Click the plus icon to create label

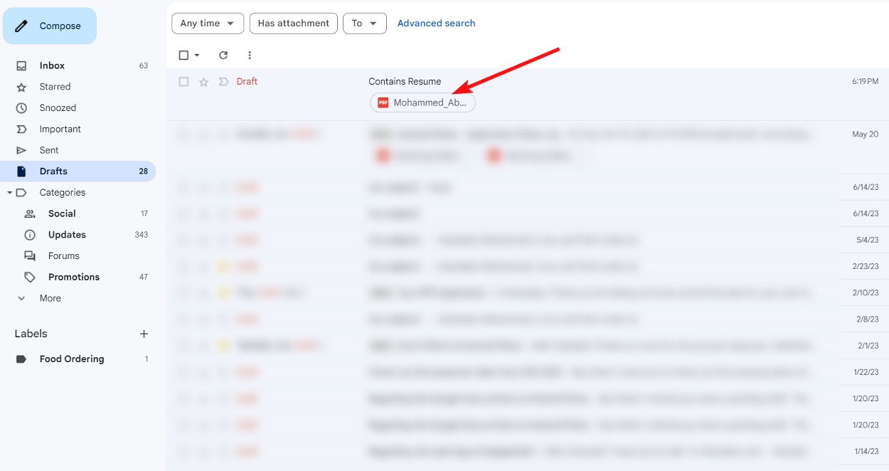(x=144, y=334)
